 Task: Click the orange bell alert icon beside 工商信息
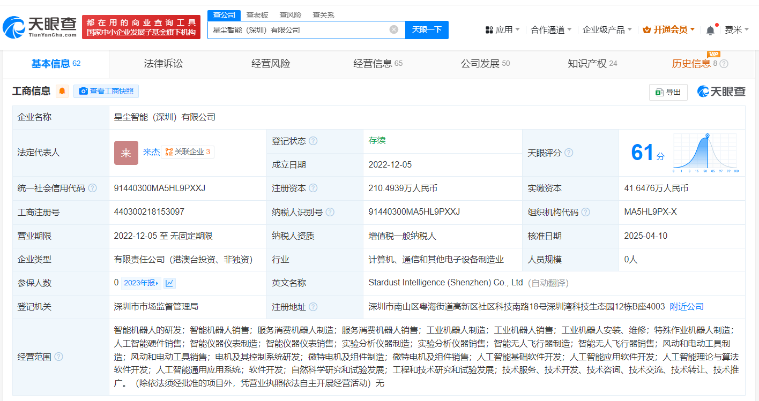click(63, 91)
